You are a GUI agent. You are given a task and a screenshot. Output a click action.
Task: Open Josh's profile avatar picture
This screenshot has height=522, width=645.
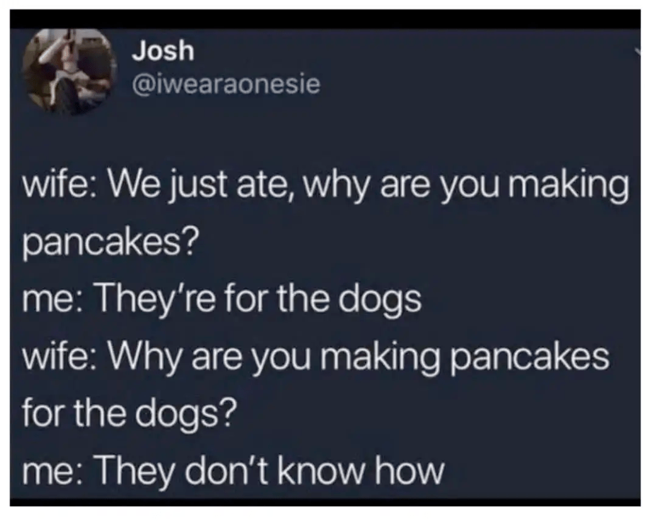click(69, 71)
